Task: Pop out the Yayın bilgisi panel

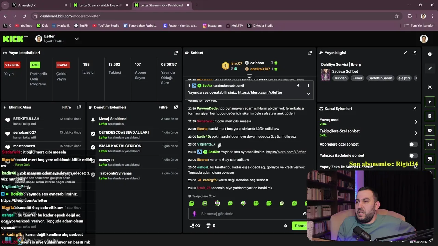Action: pyautogui.click(x=414, y=53)
